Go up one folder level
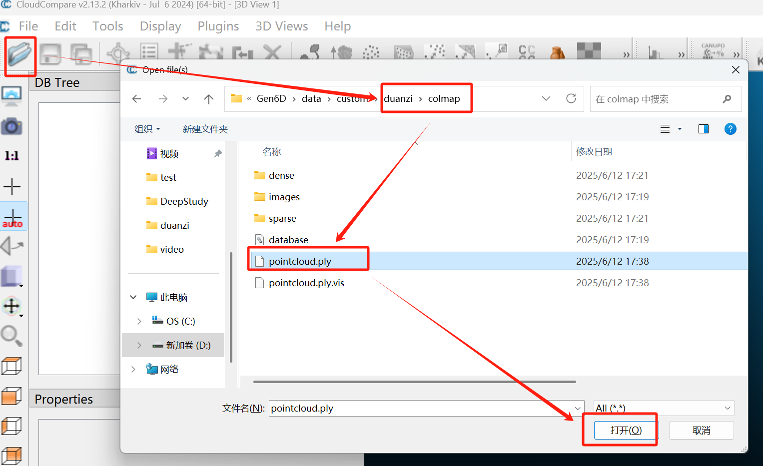This screenshot has width=763, height=466. [209, 99]
